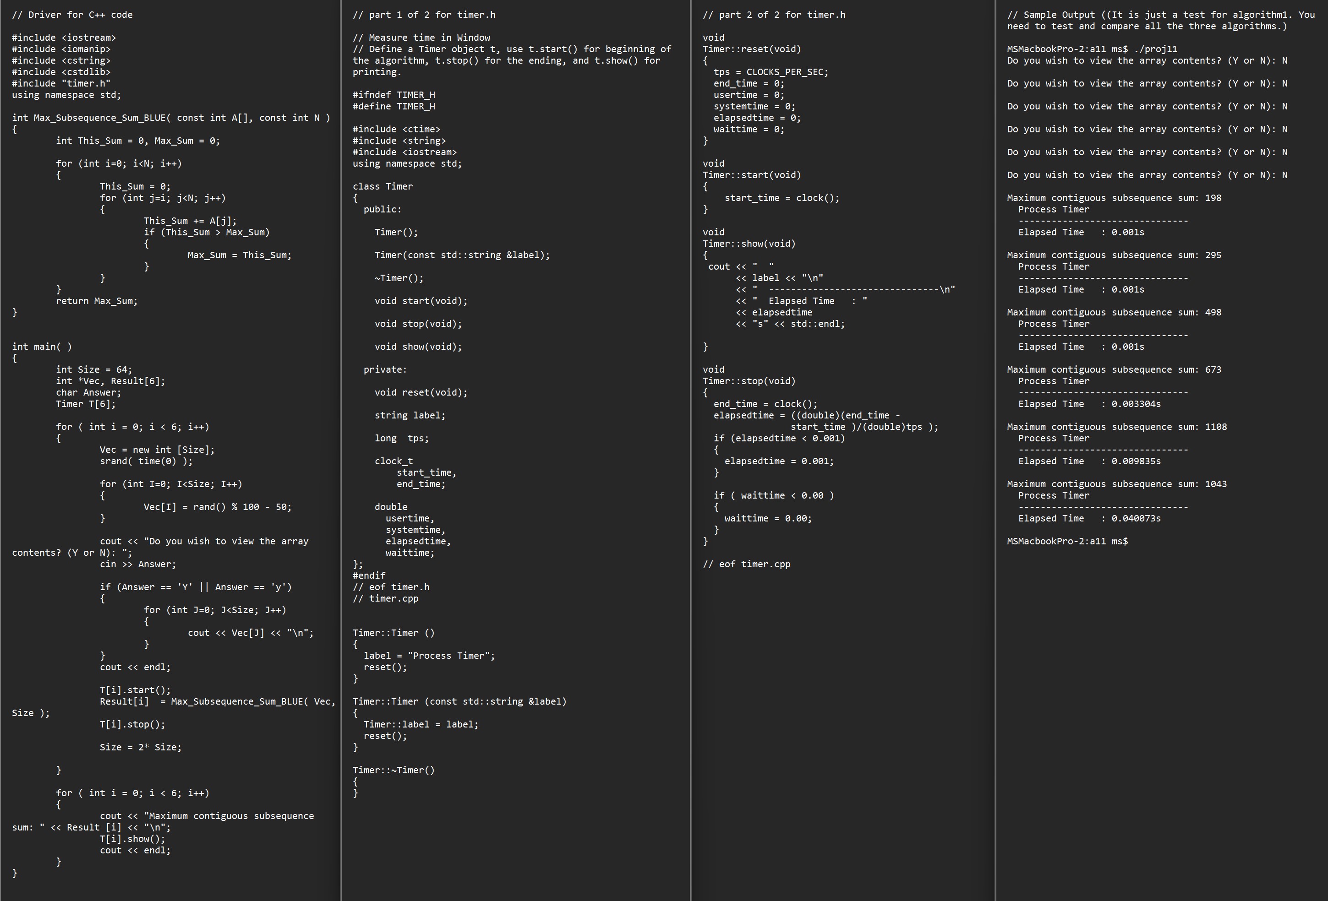Click the '#include "timer.h"' line in driver
Screen dimensions: 1328x901
coord(61,83)
